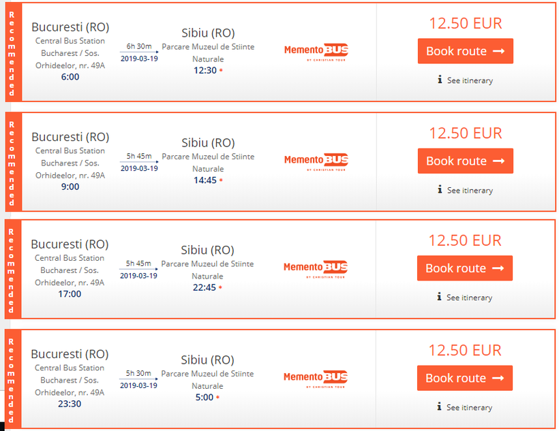Image resolution: width=559 pixels, height=431 pixels.
Task: See itinerary for the 23:30 departure
Action: coord(469,407)
